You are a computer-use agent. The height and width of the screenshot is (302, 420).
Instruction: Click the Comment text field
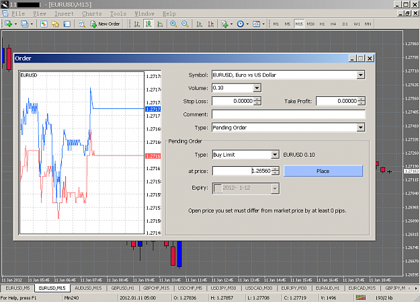click(x=288, y=114)
